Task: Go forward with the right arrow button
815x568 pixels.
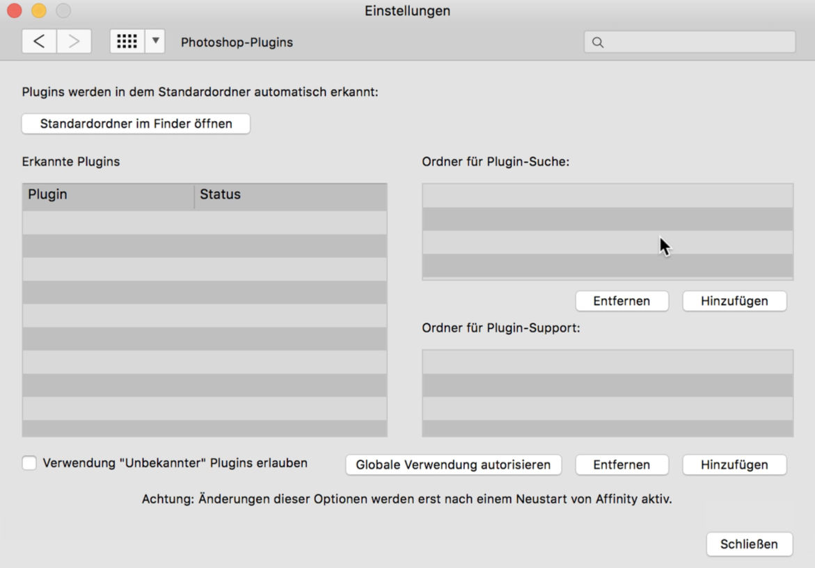Action: [74, 41]
